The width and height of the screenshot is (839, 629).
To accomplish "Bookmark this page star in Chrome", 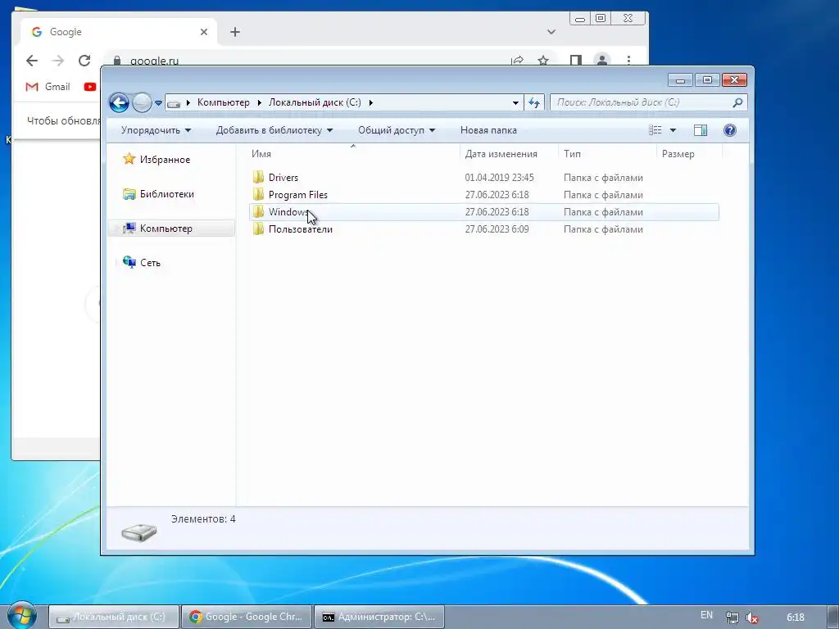I will 543,61.
